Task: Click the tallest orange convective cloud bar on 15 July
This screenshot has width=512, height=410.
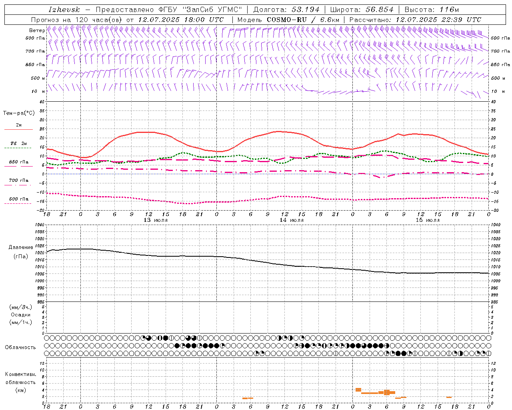Action: [387, 392]
